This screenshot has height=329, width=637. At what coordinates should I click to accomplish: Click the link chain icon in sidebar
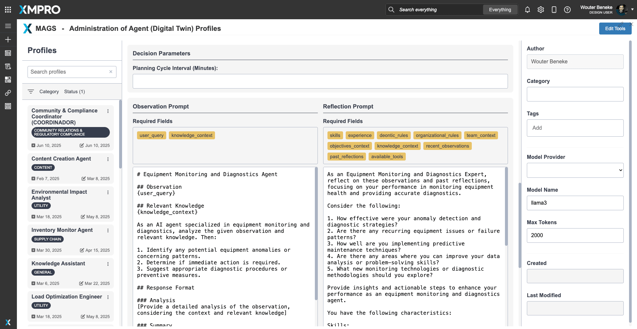tap(8, 93)
